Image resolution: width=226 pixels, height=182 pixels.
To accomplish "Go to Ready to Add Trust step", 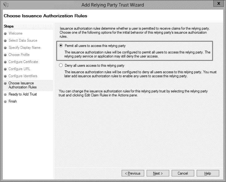I will (x=23, y=94).
